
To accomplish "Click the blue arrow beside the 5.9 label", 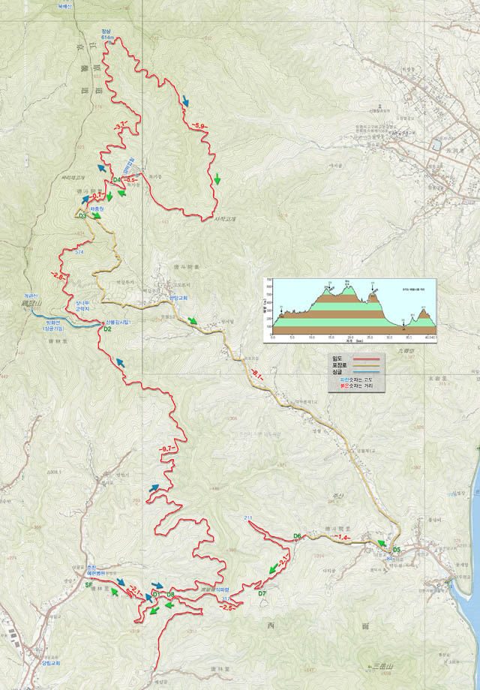I will point(184,100).
